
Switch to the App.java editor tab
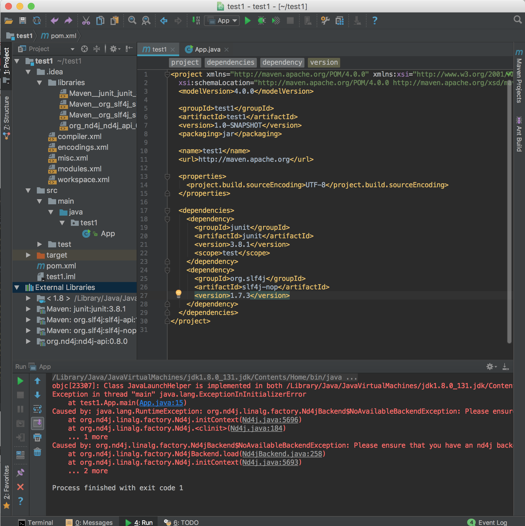click(207, 49)
